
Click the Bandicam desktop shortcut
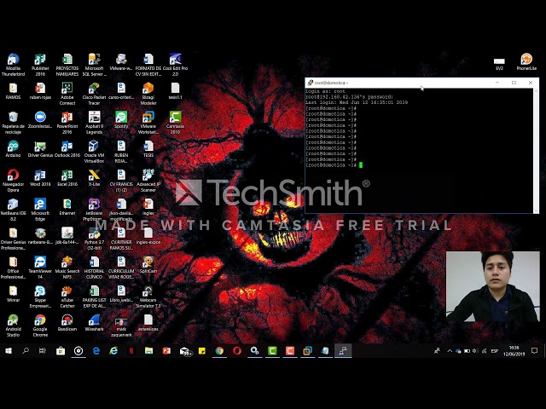point(67,322)
